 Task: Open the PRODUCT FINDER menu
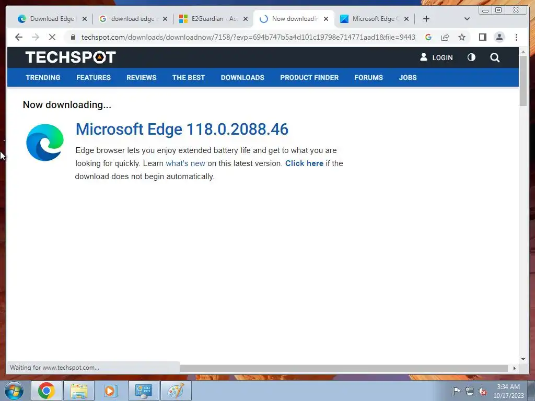309,77
